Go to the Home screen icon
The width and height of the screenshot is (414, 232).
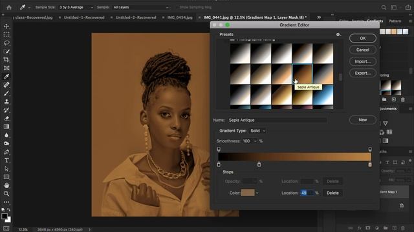tap(9, 7)
